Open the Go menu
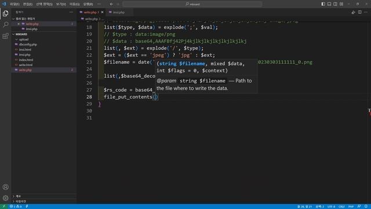This screenshot has width=371, height=209. click(x=74, y=4)
